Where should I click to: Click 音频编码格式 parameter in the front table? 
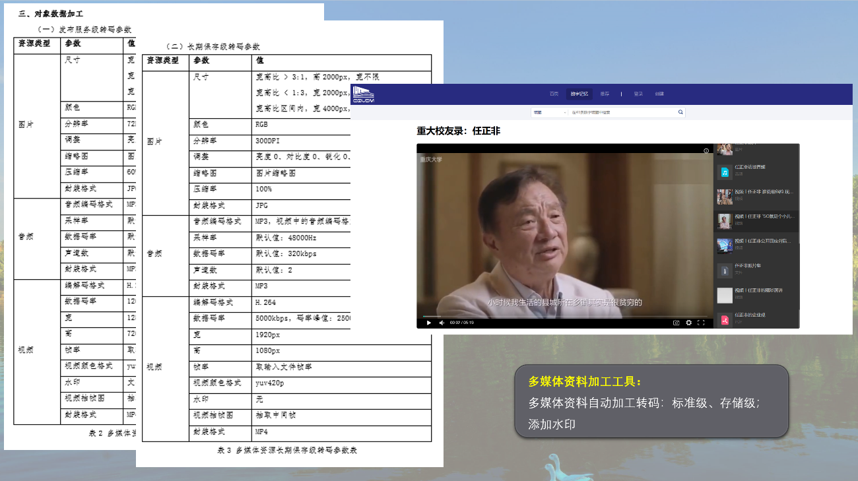tap(218, 221)
